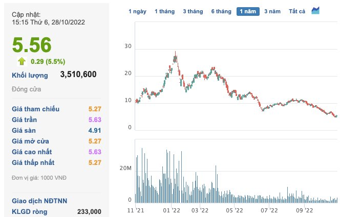Click the selected 1 năm tab
The width and height of the screenshot is (340, 217).
248,11
